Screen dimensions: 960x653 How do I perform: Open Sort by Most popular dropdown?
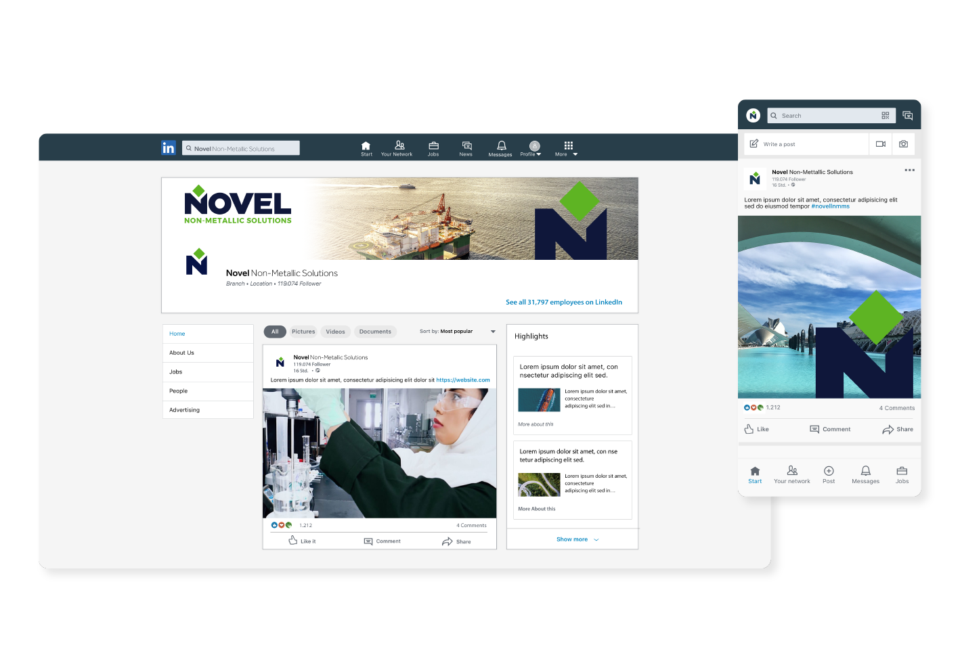pos(458,332)
